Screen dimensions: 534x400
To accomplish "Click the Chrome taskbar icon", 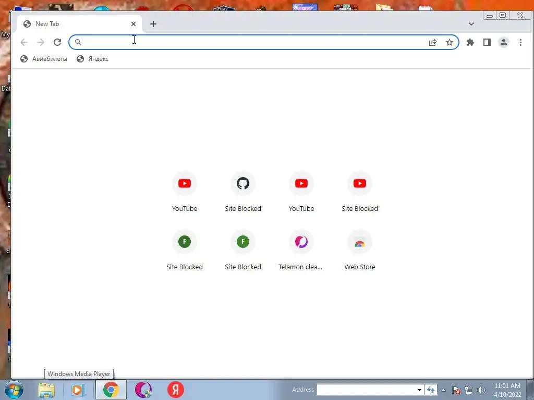I will (x=111, y=390).
